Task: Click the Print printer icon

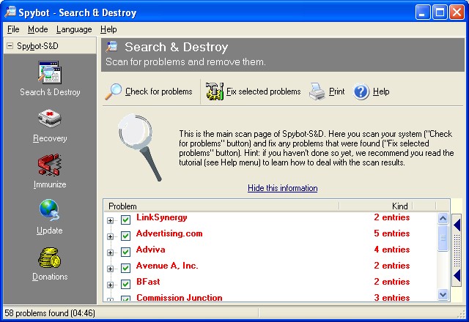Action: (x=317, y=91)
